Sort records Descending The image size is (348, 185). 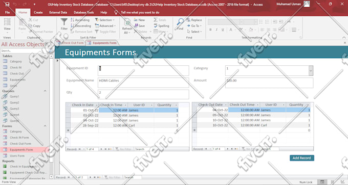pyautogui.click(x=81, y=26)
